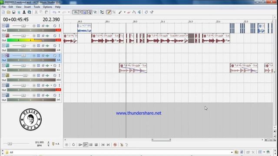
Task: Save the project with the floppy icon
Action: pos(13,12)
